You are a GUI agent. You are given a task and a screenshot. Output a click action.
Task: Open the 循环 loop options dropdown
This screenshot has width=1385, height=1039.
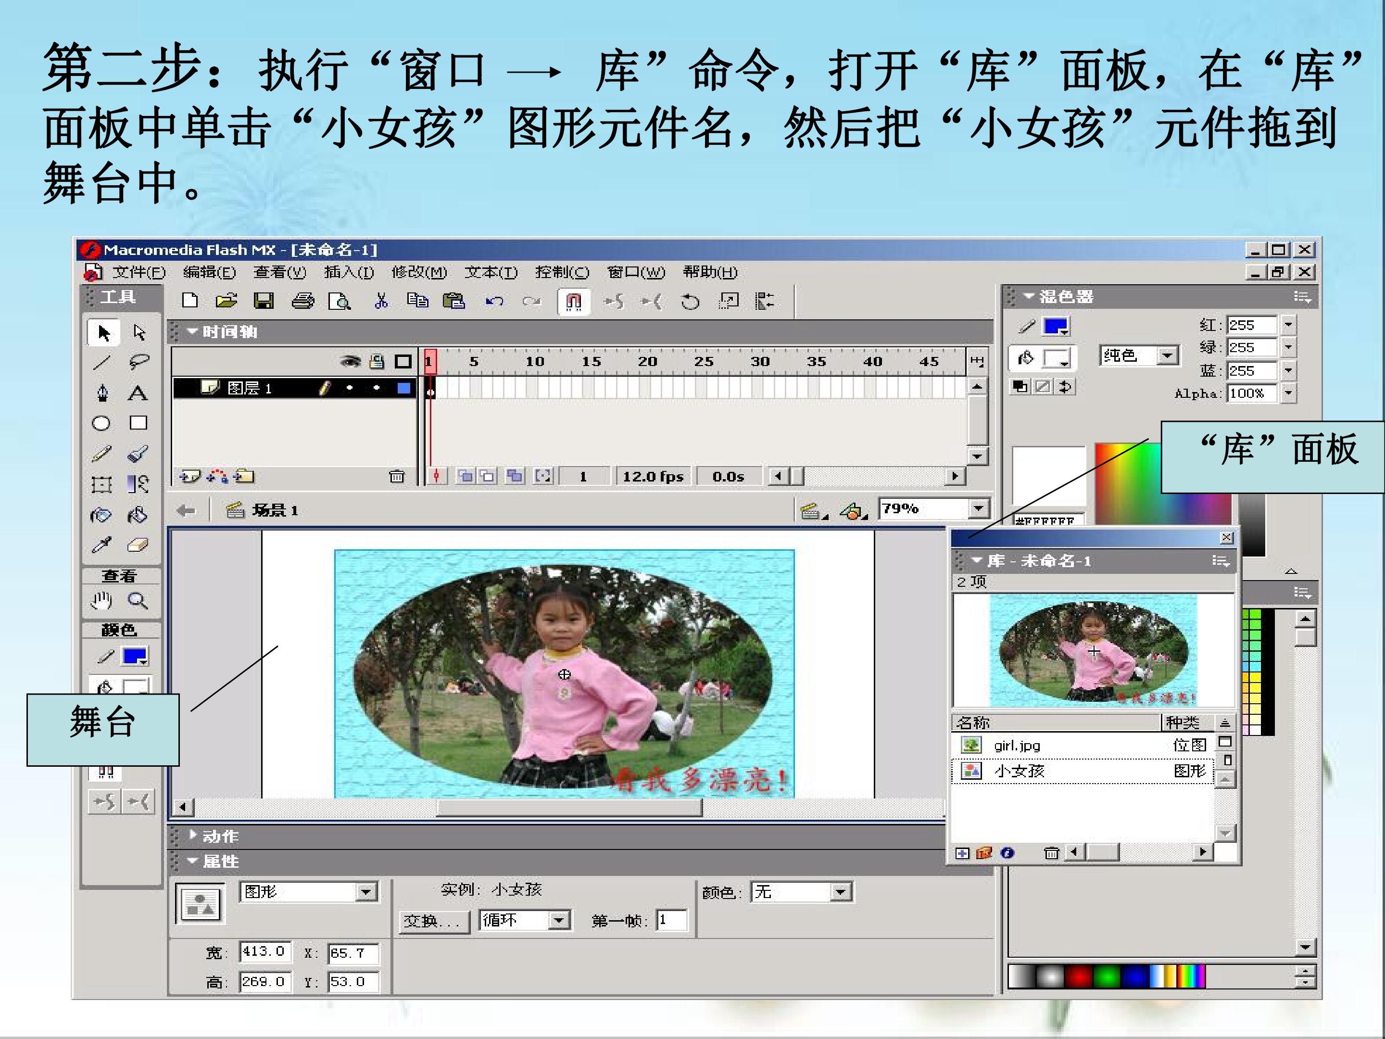coord(558,921)
